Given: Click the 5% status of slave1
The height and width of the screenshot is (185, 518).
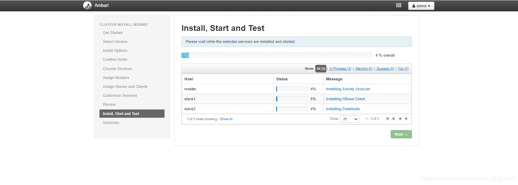Looking at the screenshot, I should [x=313, y=99].
